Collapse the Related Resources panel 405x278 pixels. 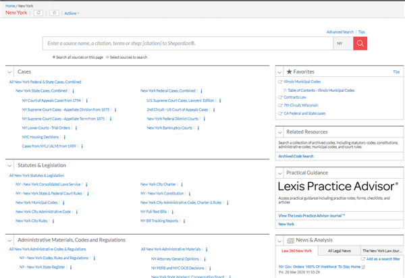(x=279, y=132)
